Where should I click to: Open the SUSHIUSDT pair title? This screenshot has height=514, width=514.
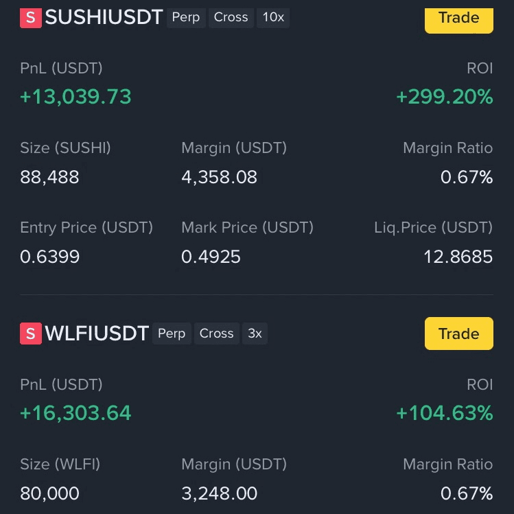(x=104, y=17)
